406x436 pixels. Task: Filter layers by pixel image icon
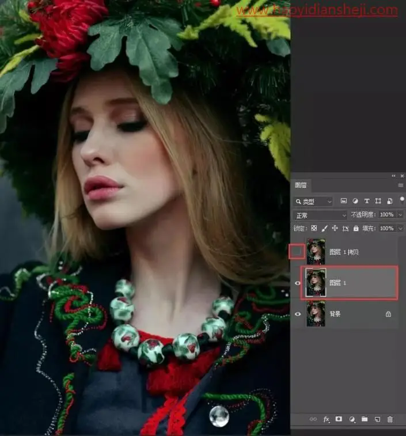coord(344,201)
